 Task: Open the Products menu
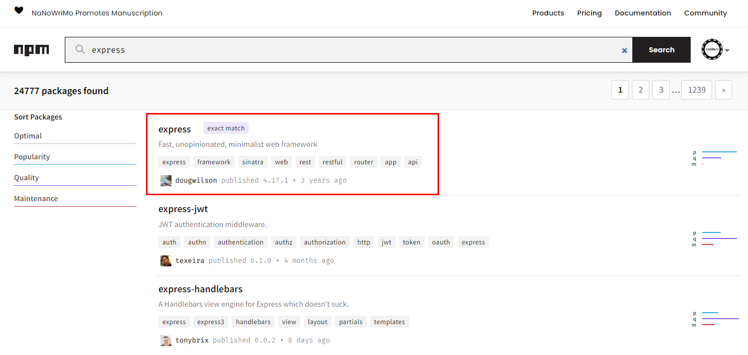(x=548, y=13)
